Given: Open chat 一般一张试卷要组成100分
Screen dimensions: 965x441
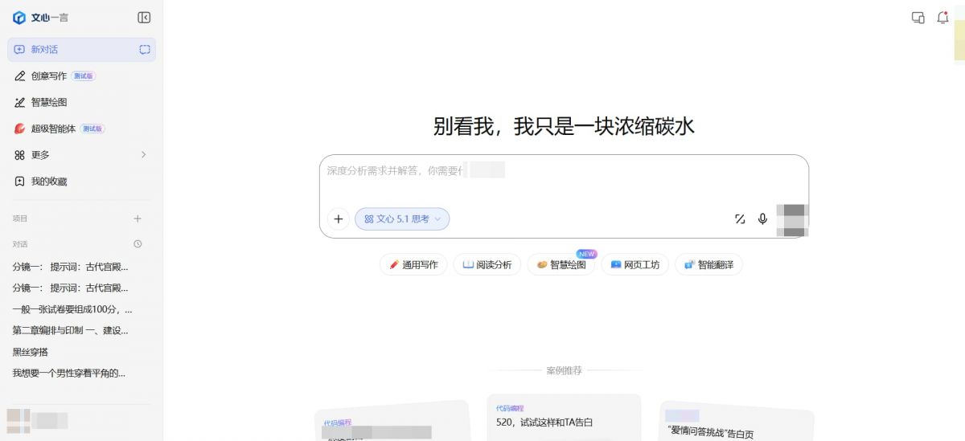Looking at the screenshot, I should click(72, 309).
